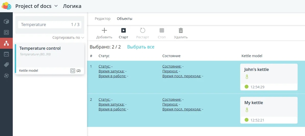The width and height of the screenshot is (305, 136).
Task: Select the logic hierarchy icon in the sidebar
Action: 6,43
